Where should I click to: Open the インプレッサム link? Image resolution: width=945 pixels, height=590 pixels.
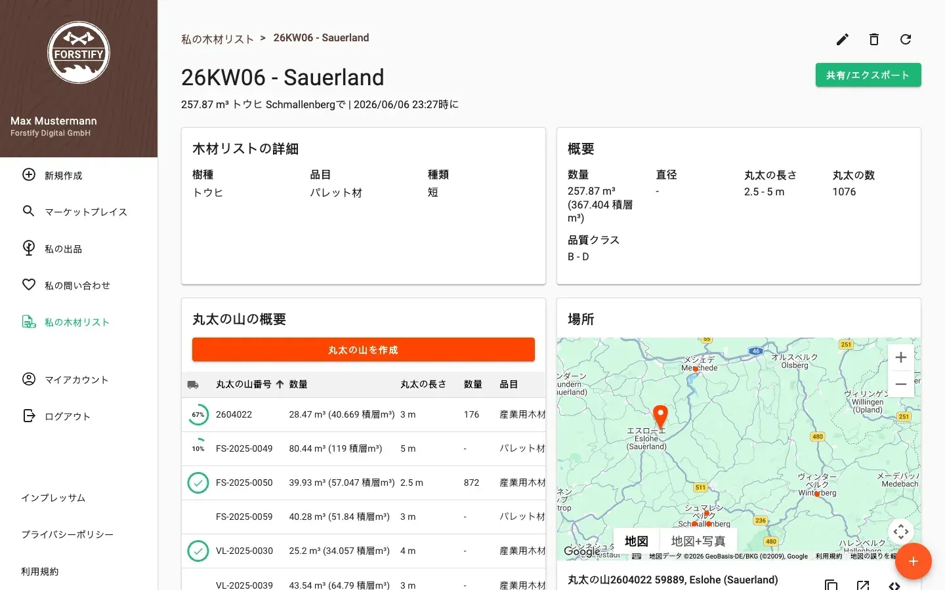pos(53,498)
